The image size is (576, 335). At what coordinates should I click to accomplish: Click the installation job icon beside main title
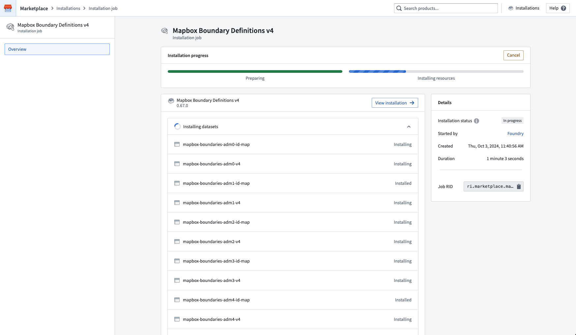[x=164, y=31]
